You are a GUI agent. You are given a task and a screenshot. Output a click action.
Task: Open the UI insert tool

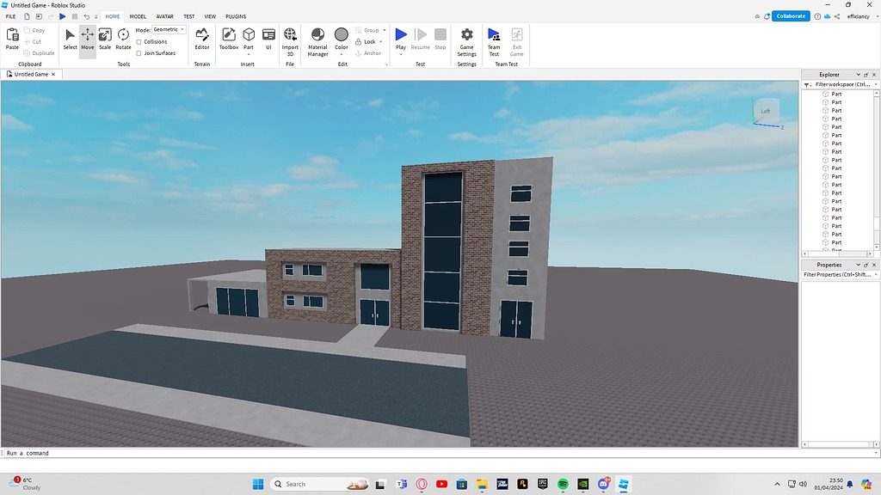pos(268,40)
